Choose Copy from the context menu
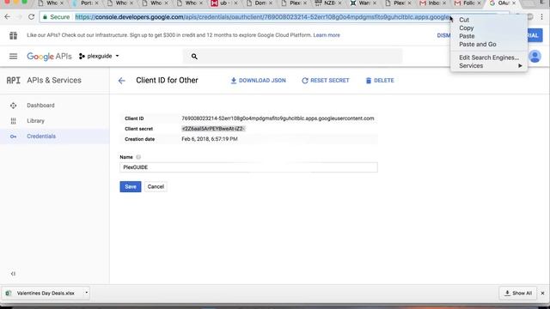 click(466, 28)
